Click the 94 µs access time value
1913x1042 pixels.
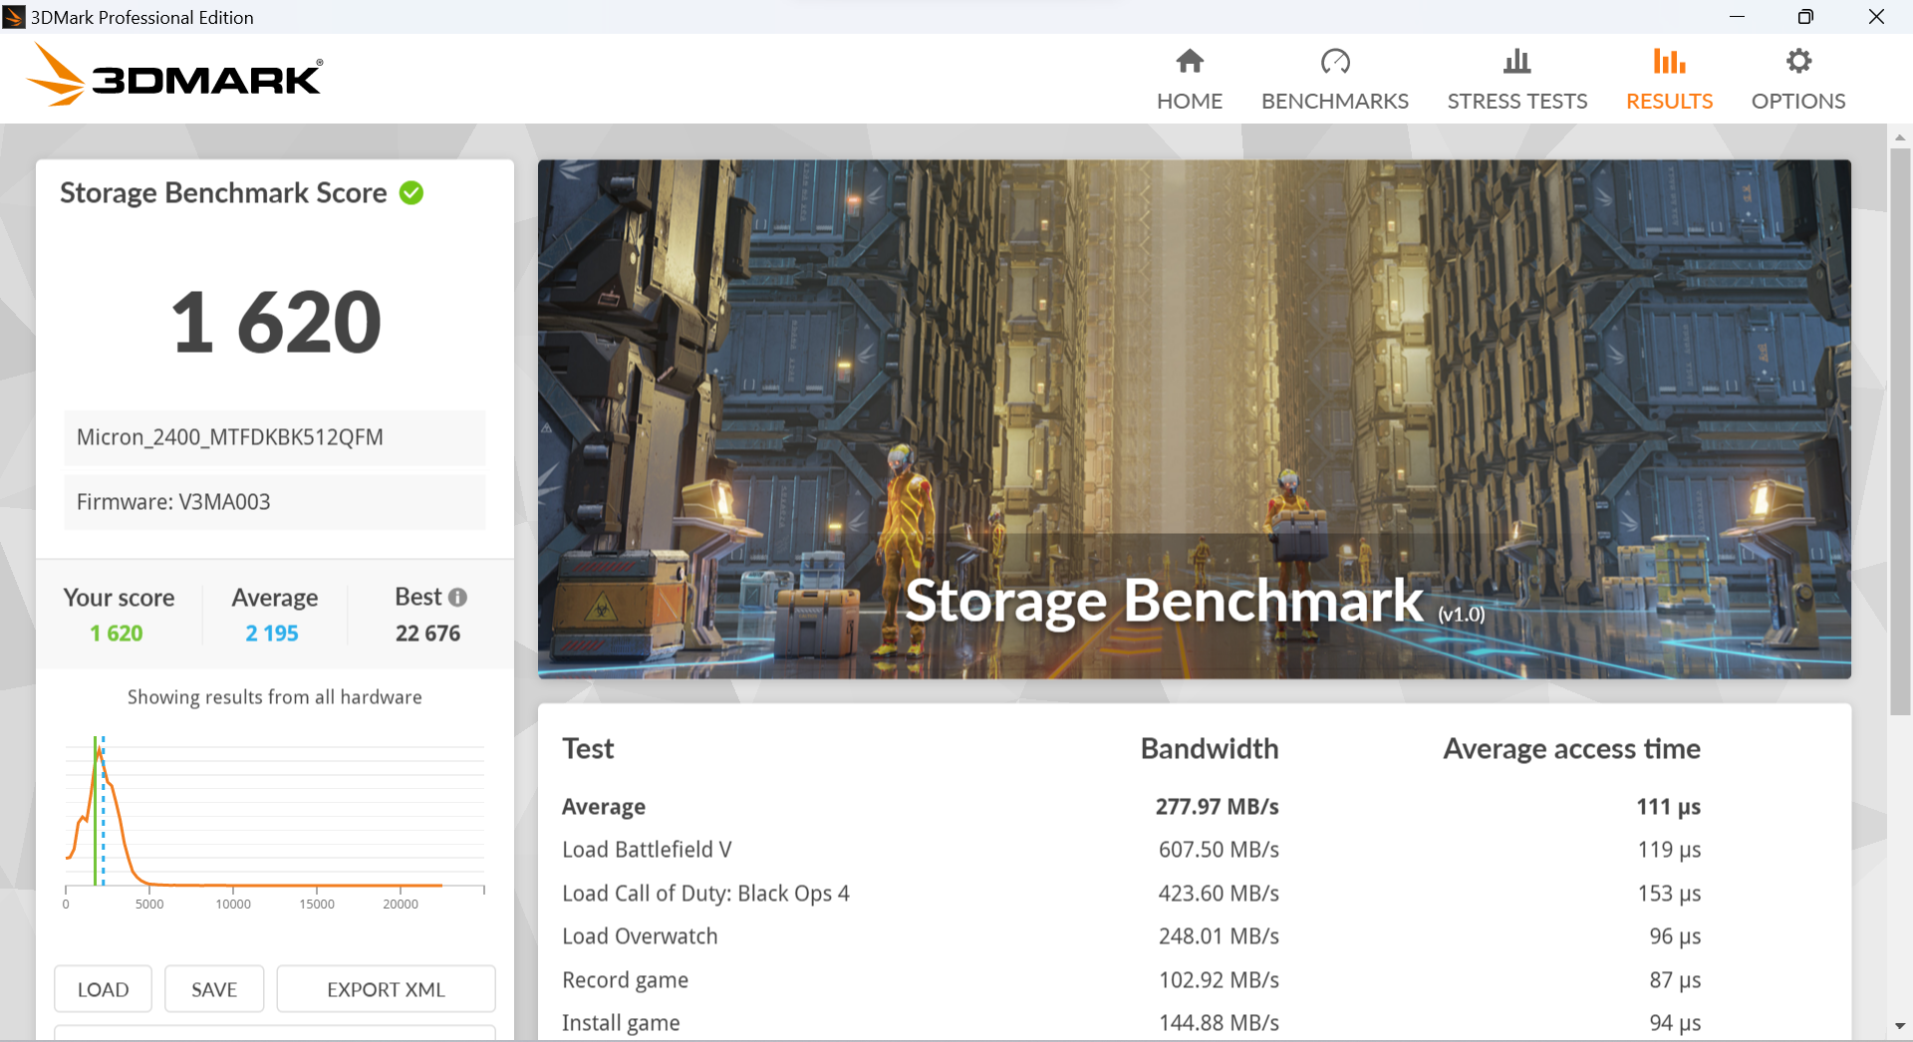coord(1675,1023)
